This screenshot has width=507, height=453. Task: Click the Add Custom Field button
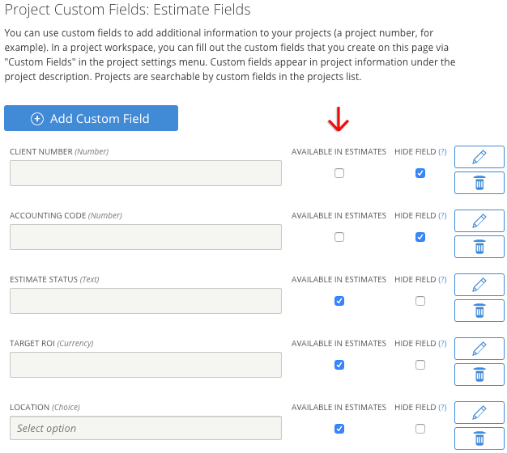[91, 118]
